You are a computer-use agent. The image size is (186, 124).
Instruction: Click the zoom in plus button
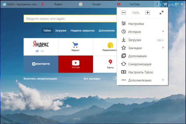[148, 13]
